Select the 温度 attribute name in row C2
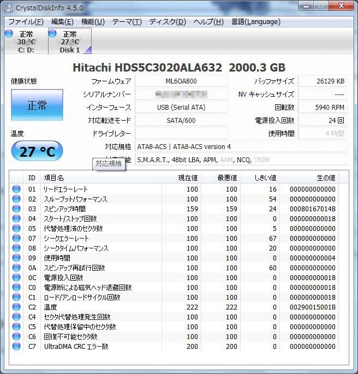The height and width of the screenshot is (374, 358). click(50, 307)
